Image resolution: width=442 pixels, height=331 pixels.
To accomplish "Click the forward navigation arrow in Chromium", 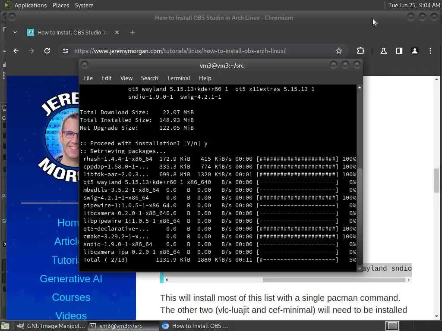I will 31,51.
